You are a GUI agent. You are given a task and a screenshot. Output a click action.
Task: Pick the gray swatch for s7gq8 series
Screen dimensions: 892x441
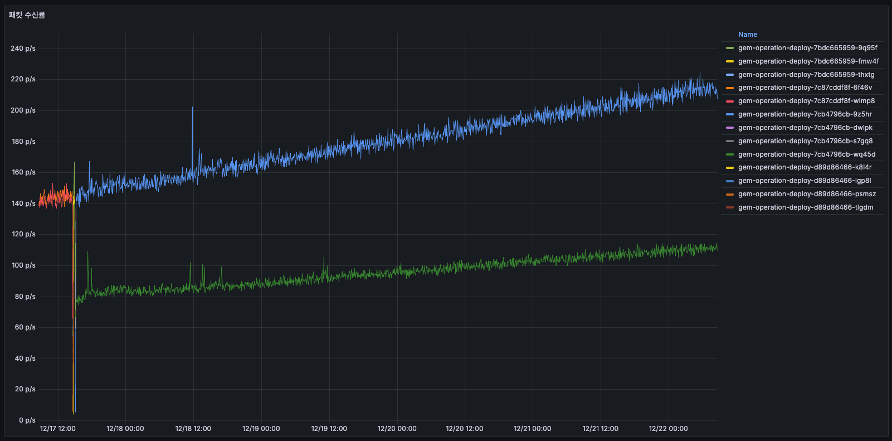pos(729,141)
